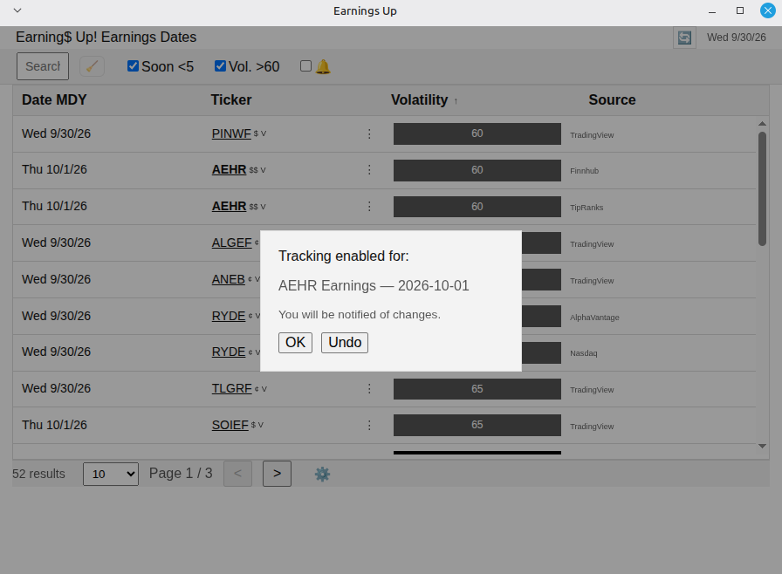Image resolution: width=782 pixels, height=574 pixels.
Task: Open RYDE ticker link in AlphaVantage row
Action: click(229, 316)
